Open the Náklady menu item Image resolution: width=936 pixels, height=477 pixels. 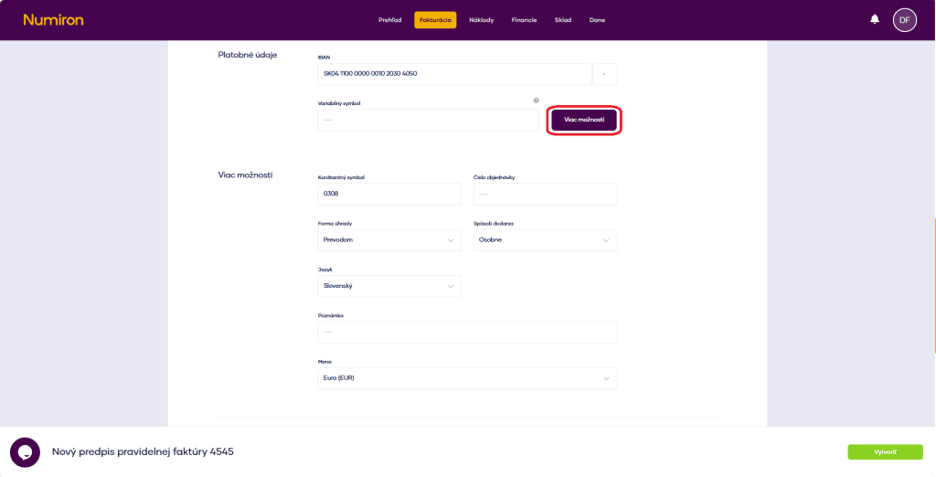point(481,20)
